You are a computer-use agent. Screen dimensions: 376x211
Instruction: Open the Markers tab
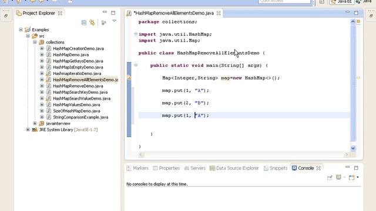pos(137,168)
